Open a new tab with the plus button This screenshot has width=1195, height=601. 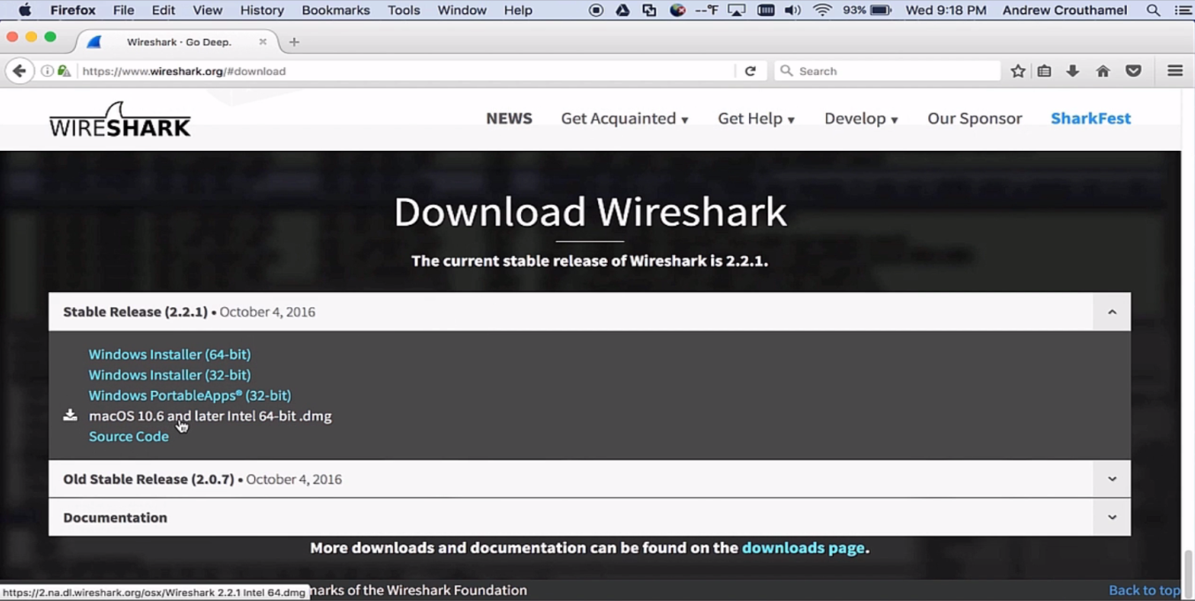294,41
